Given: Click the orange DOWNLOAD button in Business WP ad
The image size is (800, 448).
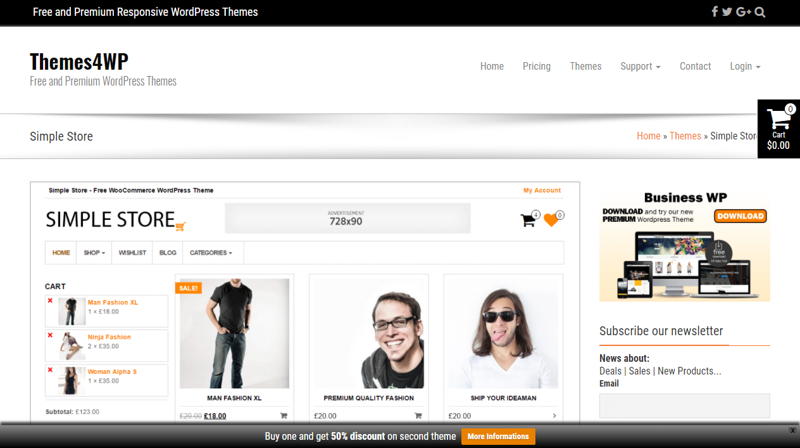Looking at the screenshot, I should (x=741, y=215).
